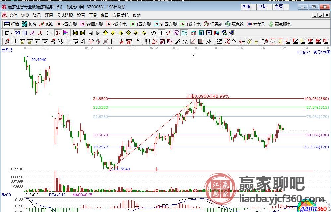This screenshot has height=212, width=331.
Task: Jump to the first bar with skip-to-start icon
Action: tap(75, 33)
